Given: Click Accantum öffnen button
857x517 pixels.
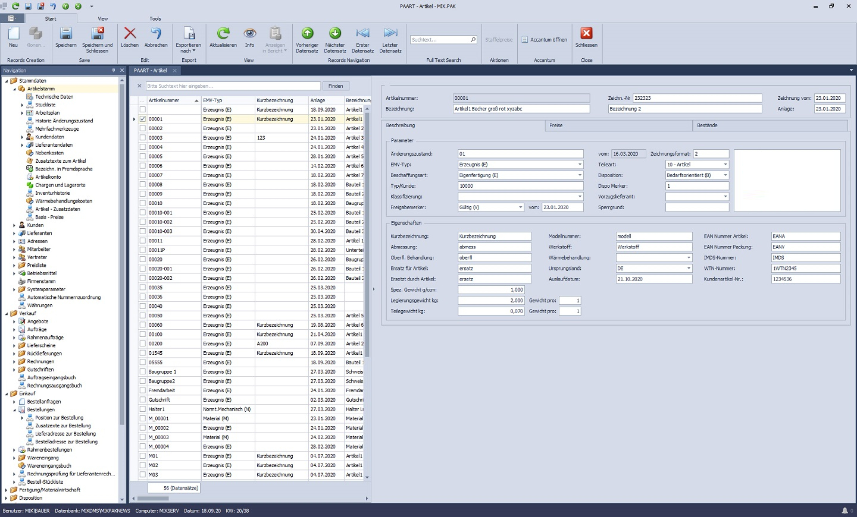Looking at the screenshot, I should pyautogui.click(x=544, y=40).
